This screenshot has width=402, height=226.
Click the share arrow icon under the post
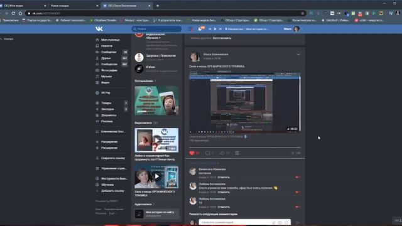(x=222, y=153)
